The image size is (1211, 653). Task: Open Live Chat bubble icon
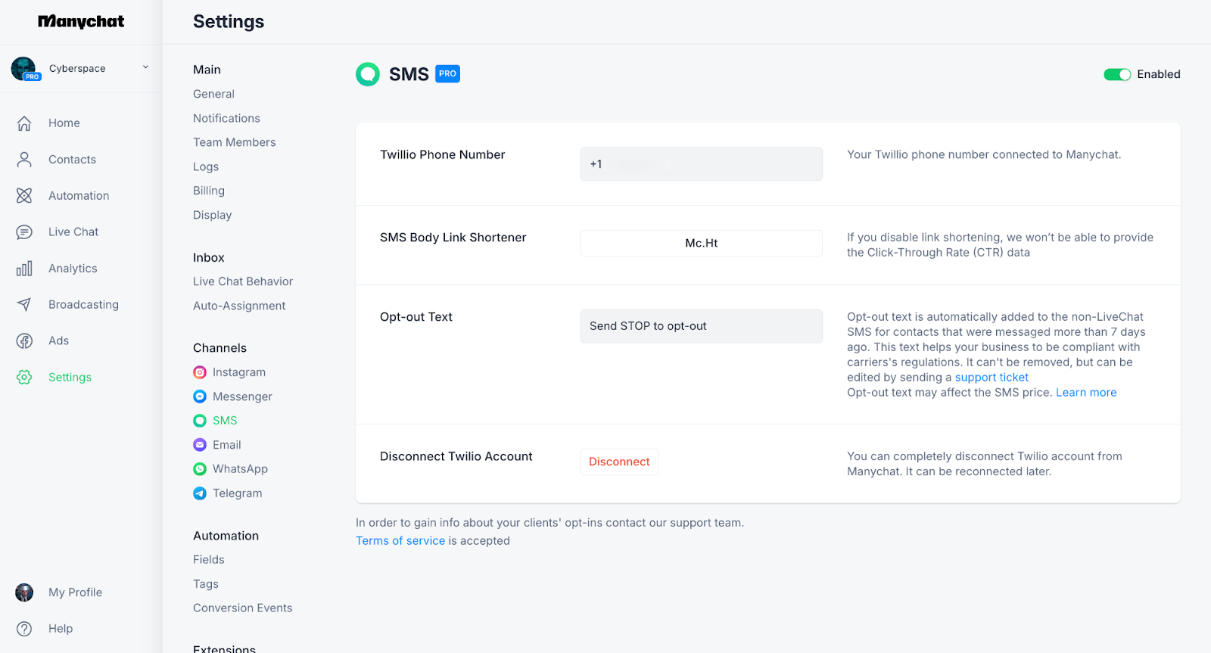(24, 232)
